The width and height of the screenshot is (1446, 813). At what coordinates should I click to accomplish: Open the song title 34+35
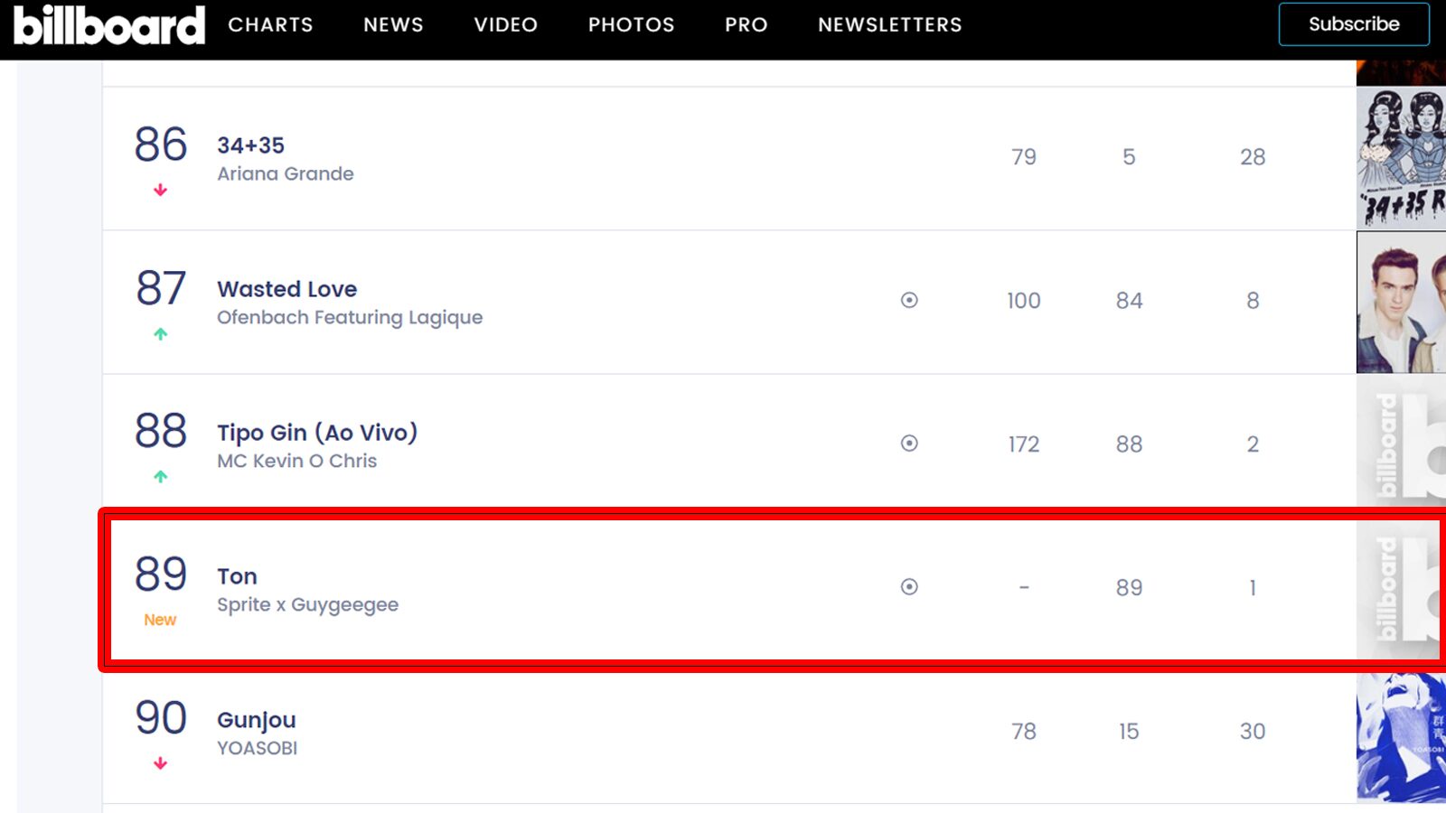tap(250, 145)
